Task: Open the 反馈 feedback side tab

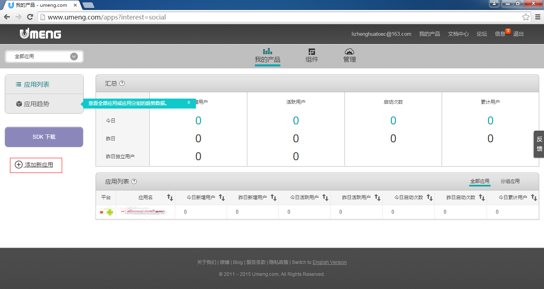Action: (539, 144)
